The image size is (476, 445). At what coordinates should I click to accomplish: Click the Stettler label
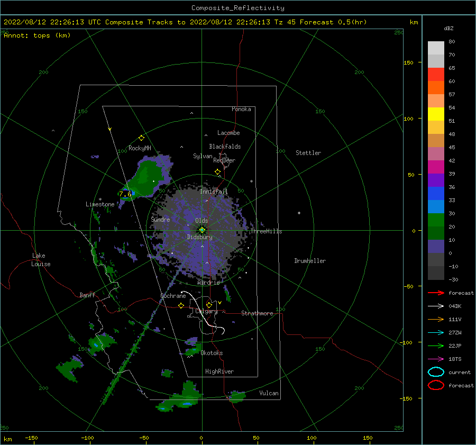coord(308,153)
